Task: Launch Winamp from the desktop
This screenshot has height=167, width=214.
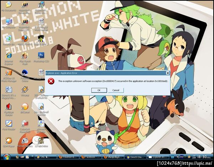Action: tap(25, 92)
